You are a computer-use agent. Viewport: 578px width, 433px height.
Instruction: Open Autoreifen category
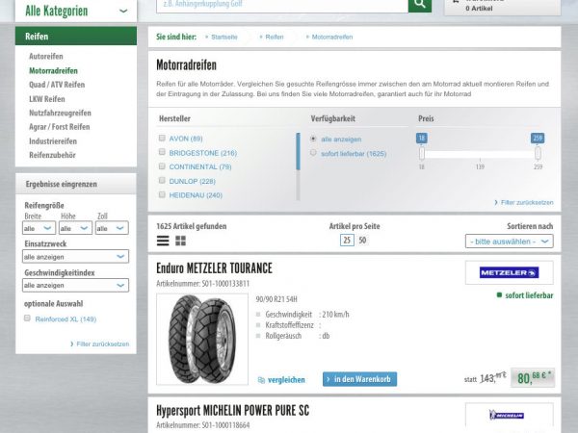point(46,57)
